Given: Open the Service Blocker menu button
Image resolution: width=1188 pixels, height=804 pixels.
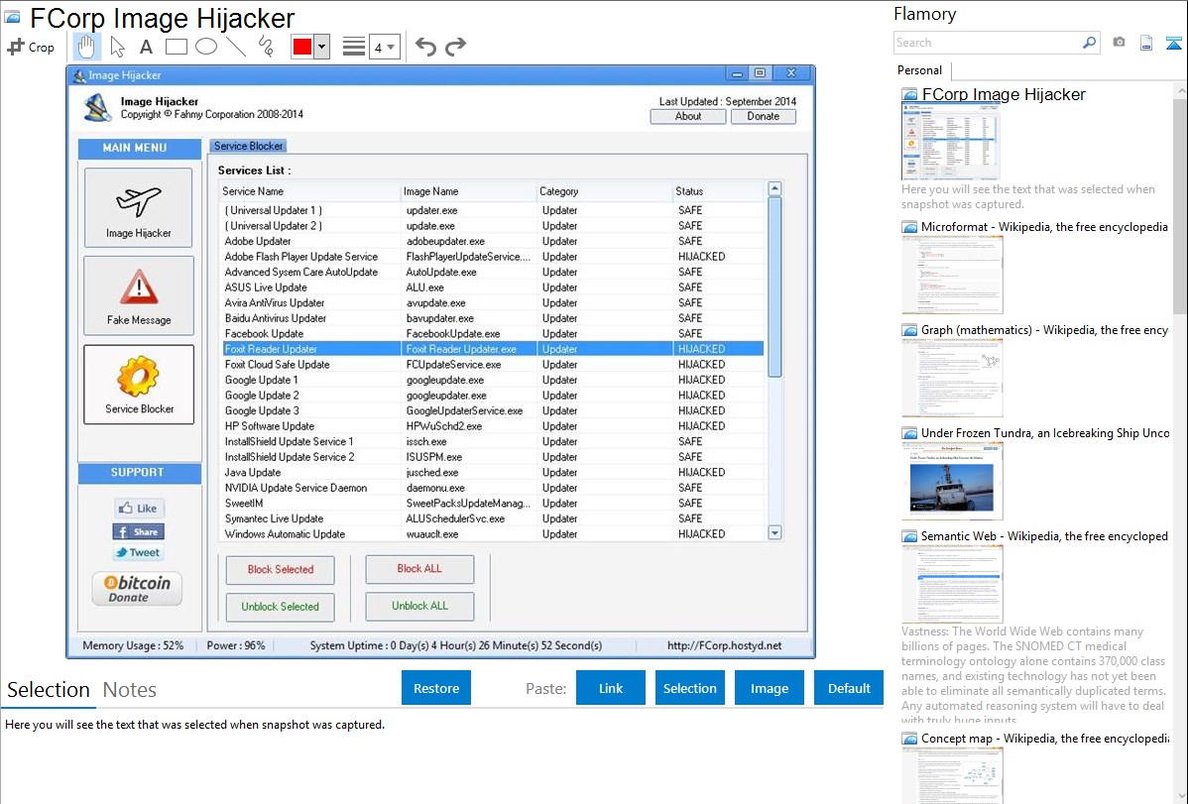Looking at the screenshot, I should click(139, 385).
